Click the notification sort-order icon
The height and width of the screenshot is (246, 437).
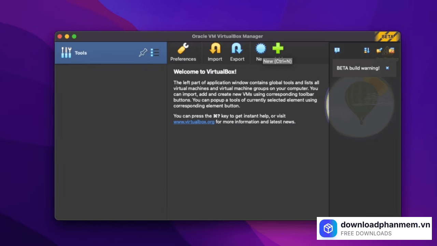(366, 51)
